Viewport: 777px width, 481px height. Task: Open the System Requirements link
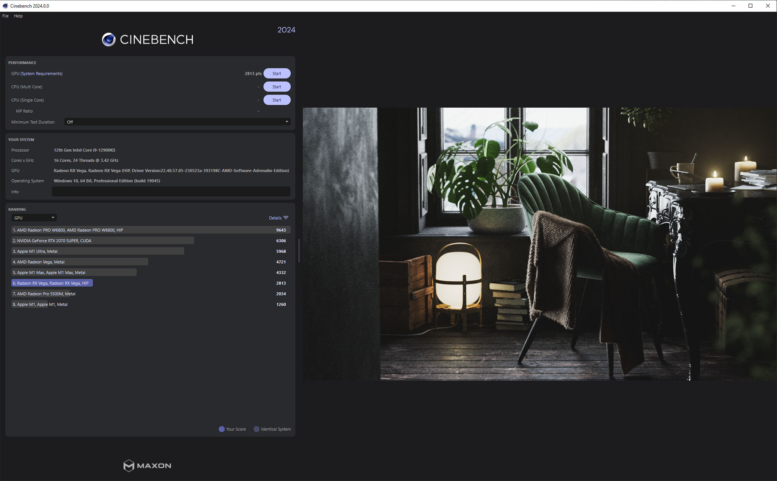41,74
